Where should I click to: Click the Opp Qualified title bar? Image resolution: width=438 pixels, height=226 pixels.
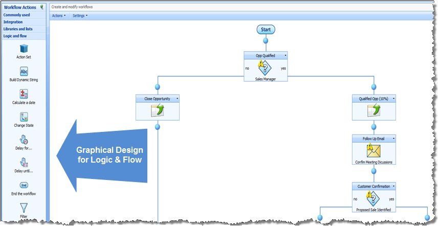tap(266, 56)
